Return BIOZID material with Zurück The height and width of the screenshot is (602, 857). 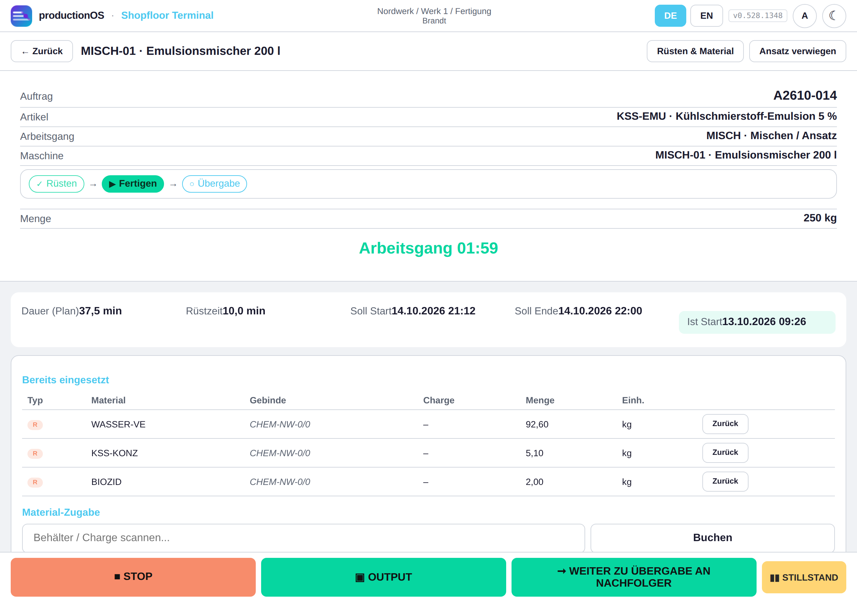pos(725,481)
